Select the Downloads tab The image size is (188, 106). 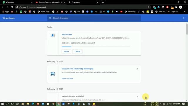point(83,2)
